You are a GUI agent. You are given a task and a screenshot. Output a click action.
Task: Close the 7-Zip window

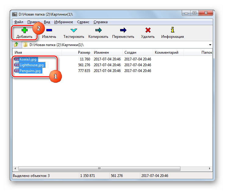[x=206, y=13]
